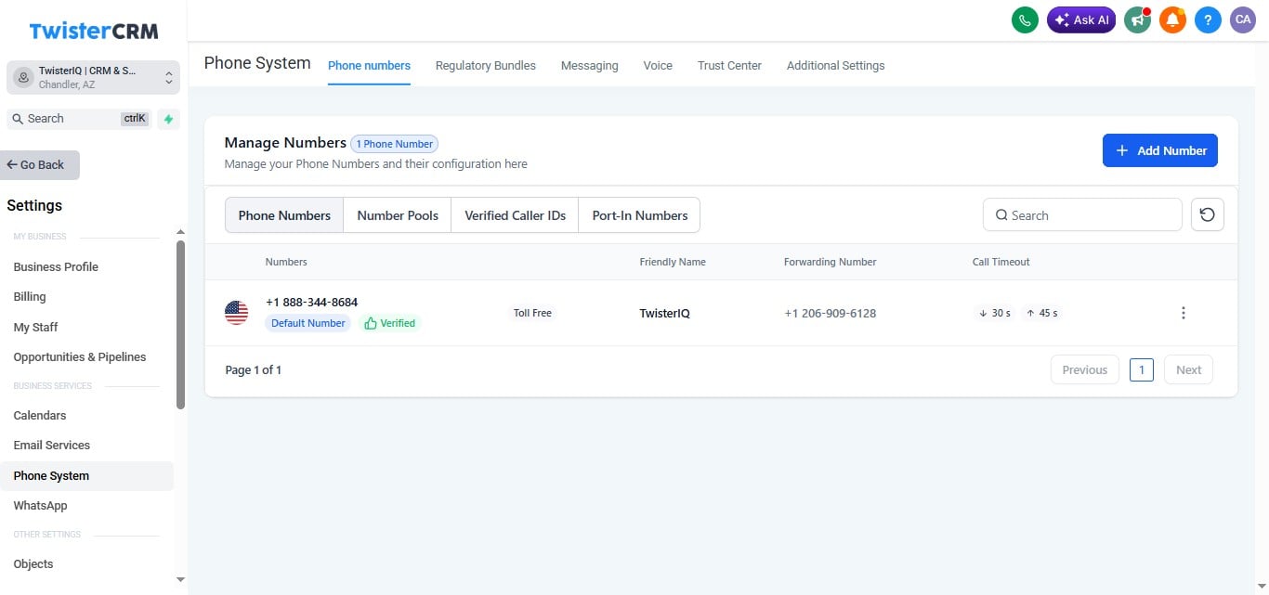Image resolution: width=1269 pixels, height=595 pixels.
Task: Focus the phone numbers Search field
Action: point(1082,214)
